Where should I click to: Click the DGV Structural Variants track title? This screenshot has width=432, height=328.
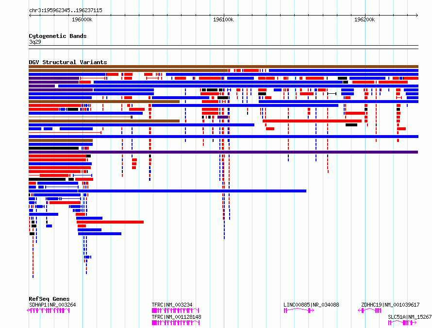(68, 62)
